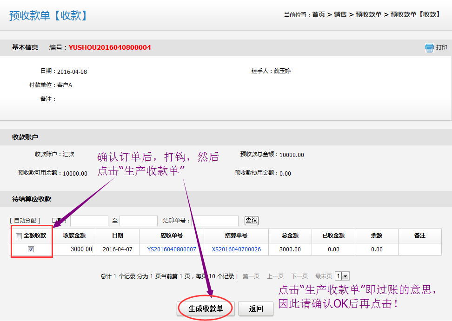Viewport: 452px width, 321px height.
Task: Go to 销售 in the breadcrumb
Action: click(x=340, y=14)
